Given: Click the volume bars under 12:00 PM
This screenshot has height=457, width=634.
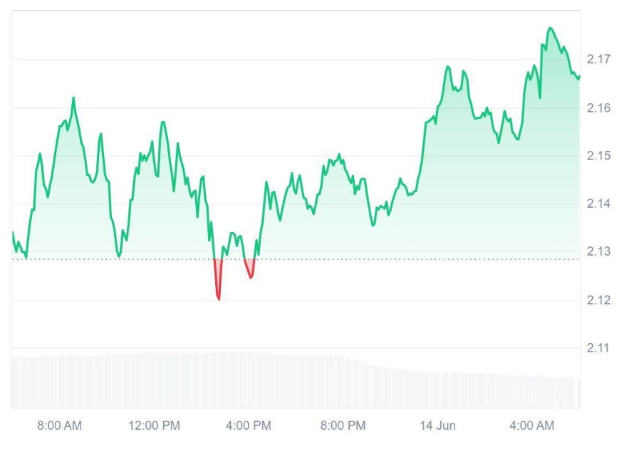Looking at the screenshot, I should pyautogui.click(x=154, y=381).
